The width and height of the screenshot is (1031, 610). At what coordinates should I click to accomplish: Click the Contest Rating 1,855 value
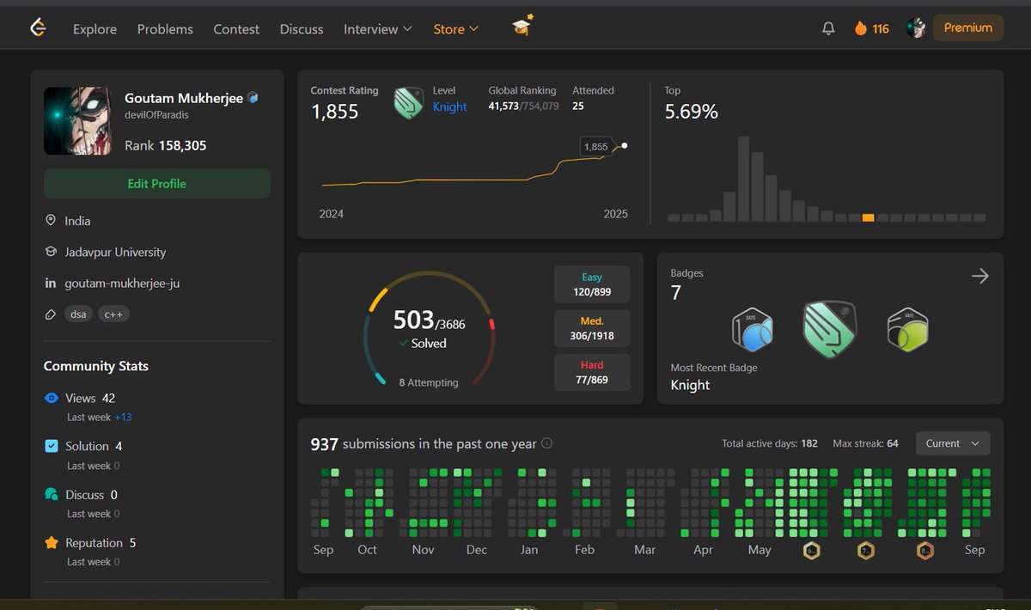[335, 112]
